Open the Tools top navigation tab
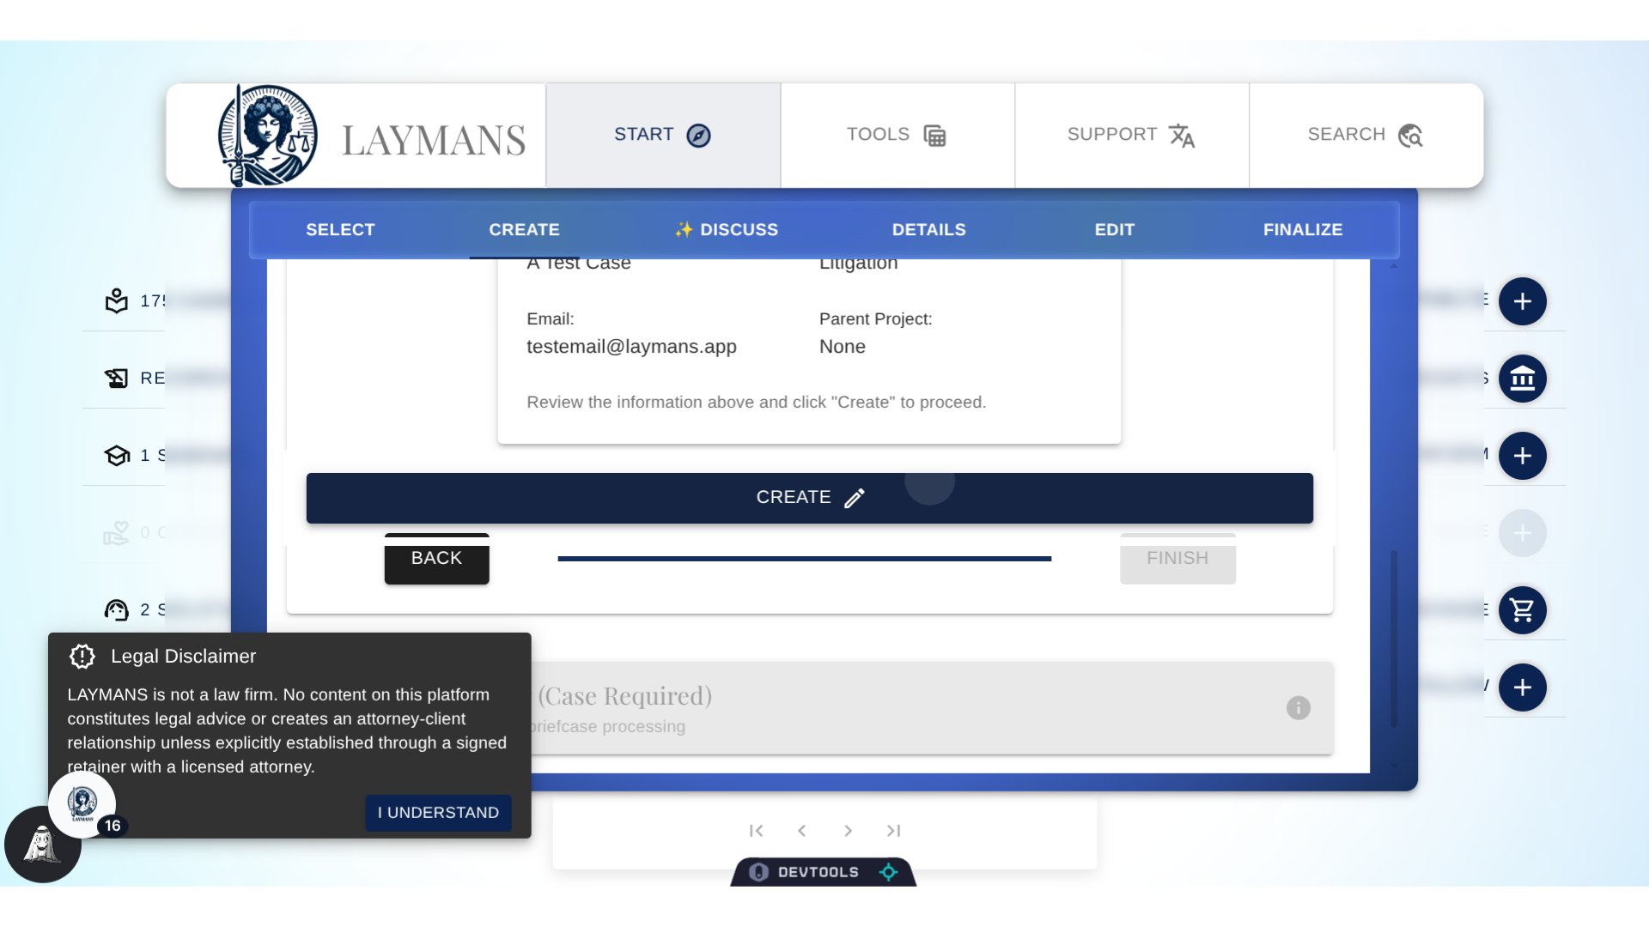The image size is (1649, 927). click(897, 136)
